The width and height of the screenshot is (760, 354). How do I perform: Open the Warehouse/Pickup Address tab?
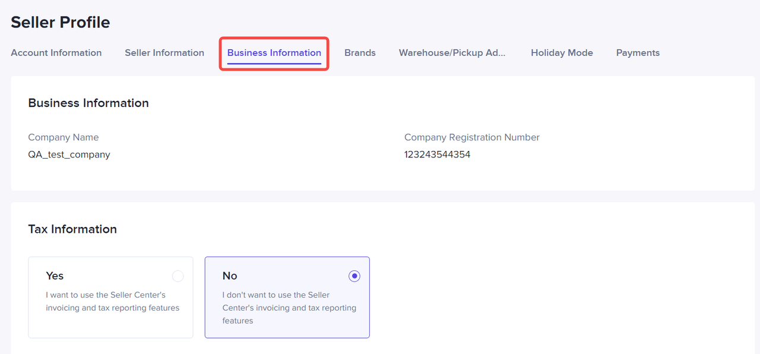coord(452,53)
